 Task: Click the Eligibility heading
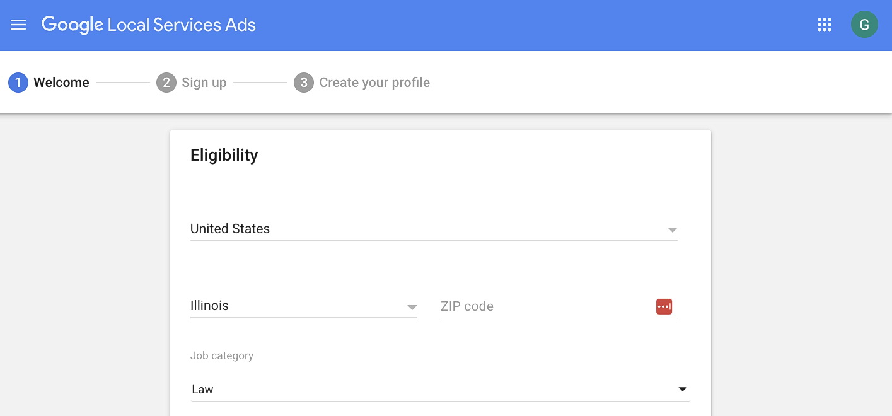click(x=224, y=155)
